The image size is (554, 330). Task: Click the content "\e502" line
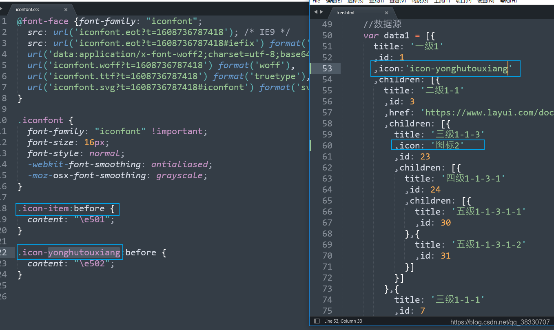click(x=71, y=264)
